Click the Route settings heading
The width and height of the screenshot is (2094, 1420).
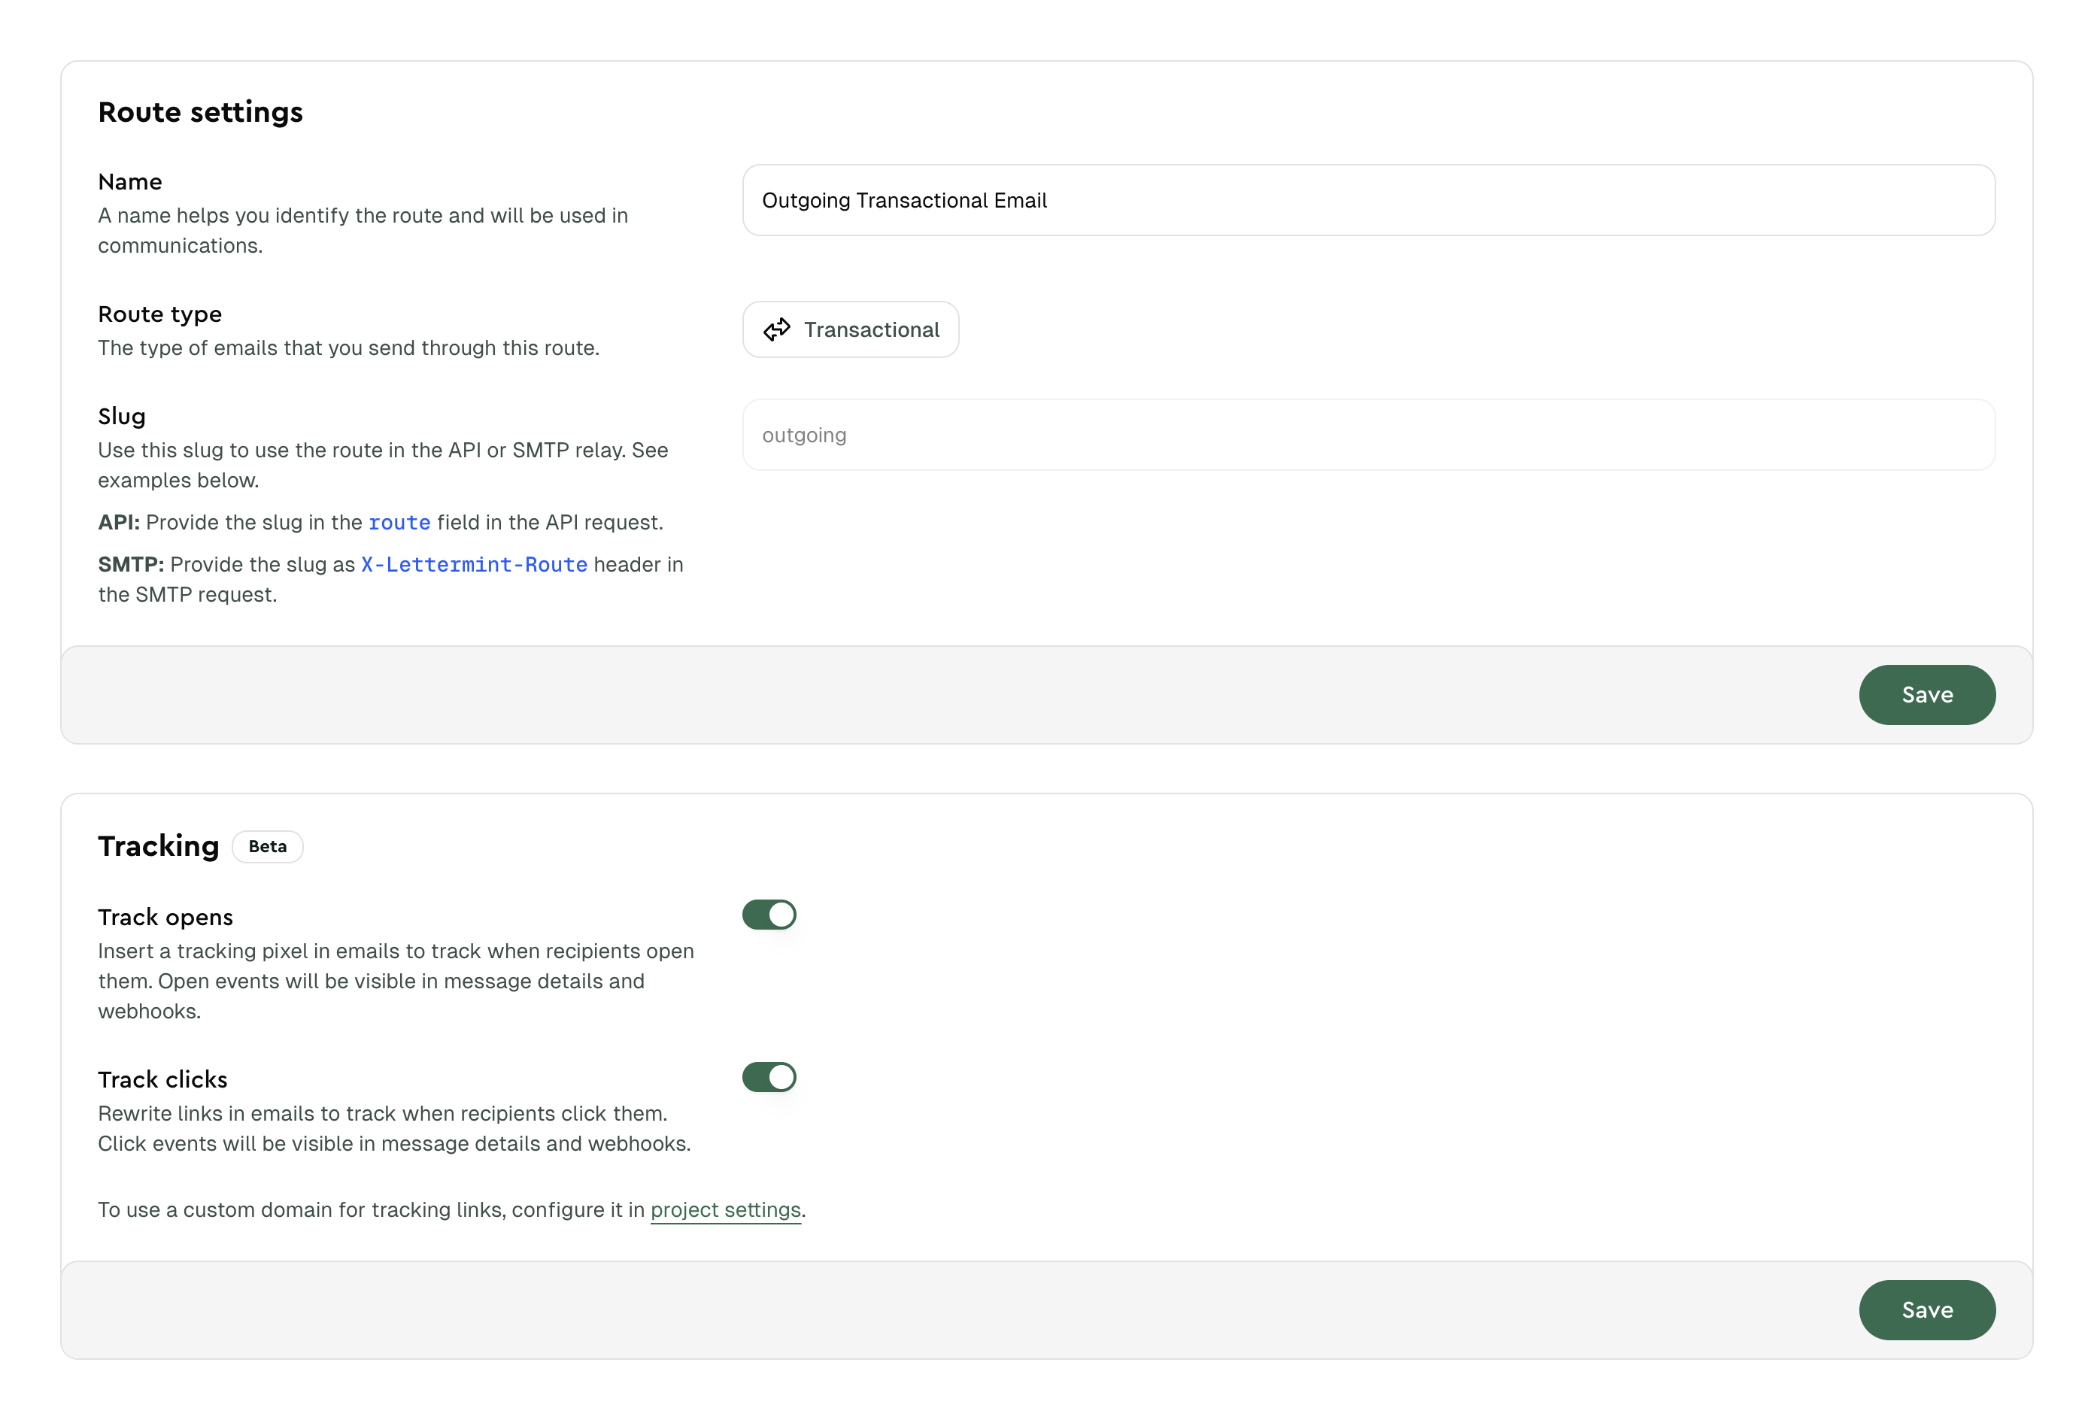click(x=200, y=112)
